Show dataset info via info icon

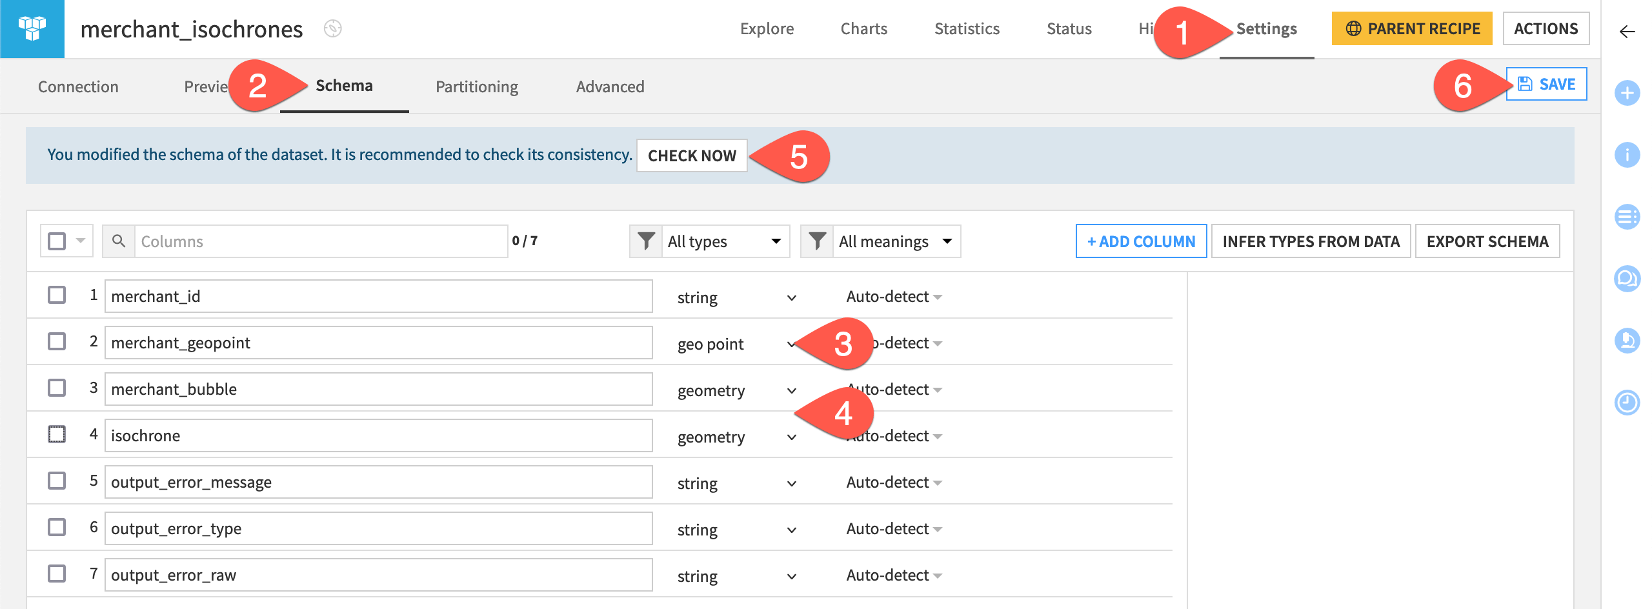click(1626, 155)
